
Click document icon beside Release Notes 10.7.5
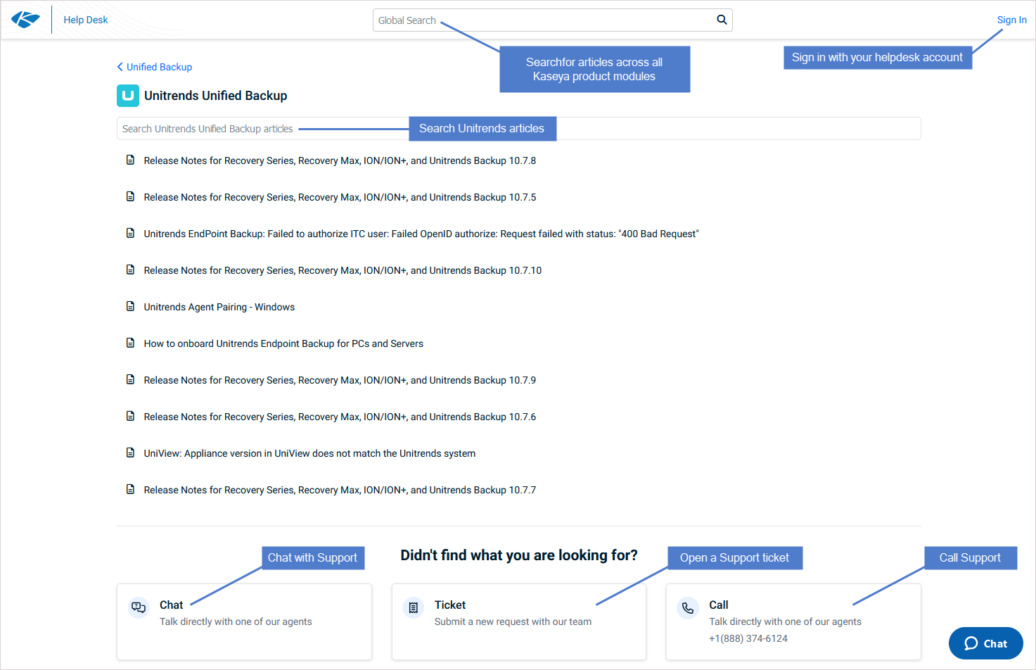coord(130,196)
